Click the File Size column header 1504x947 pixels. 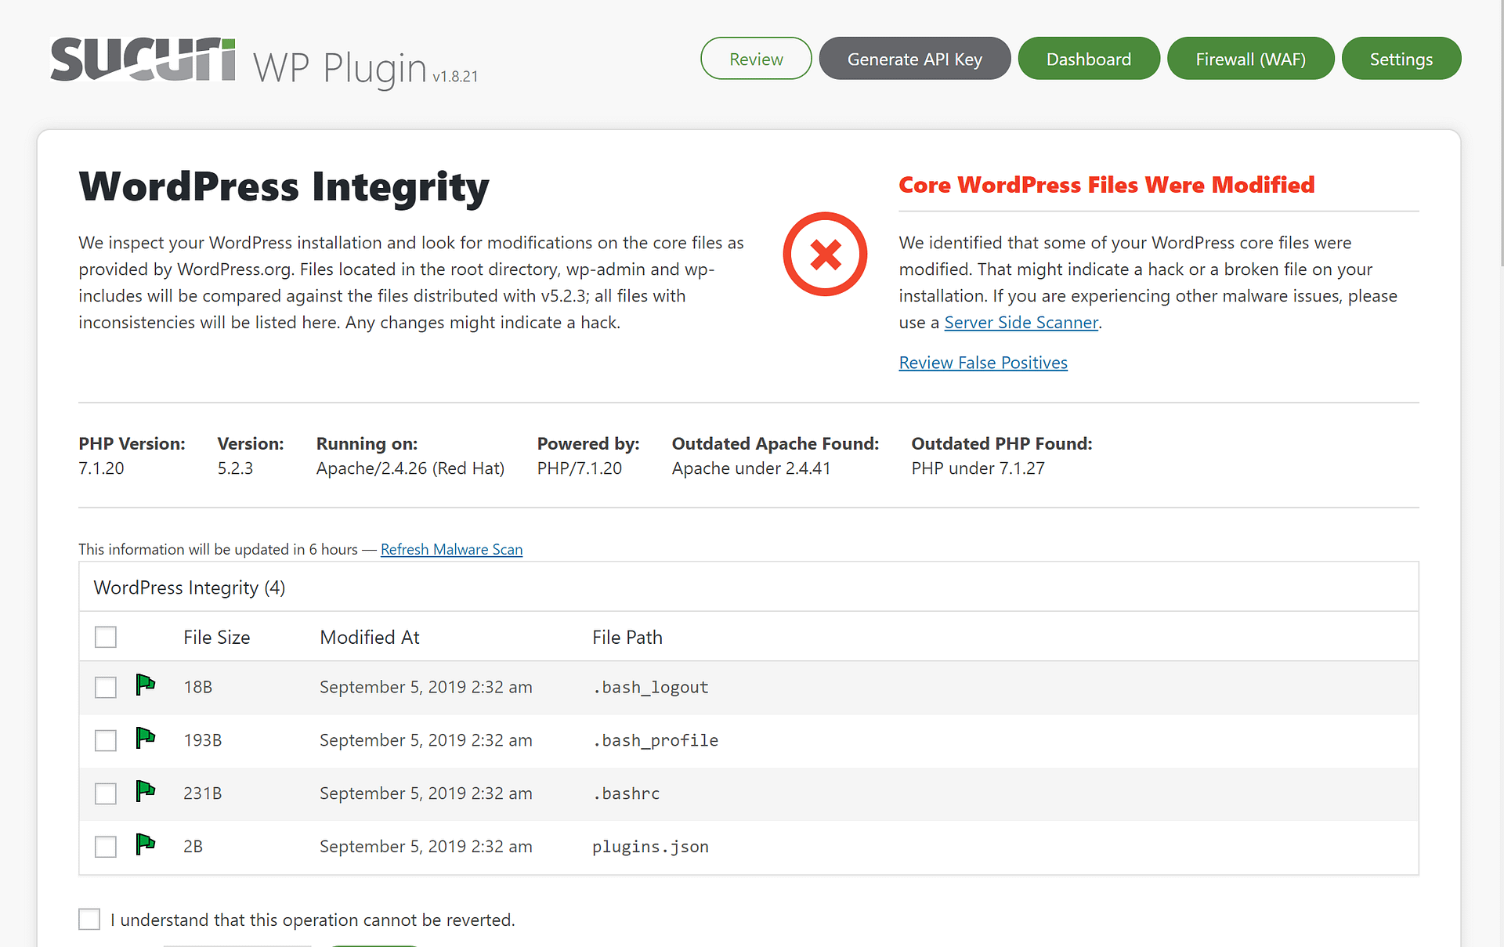pos(217,638)
